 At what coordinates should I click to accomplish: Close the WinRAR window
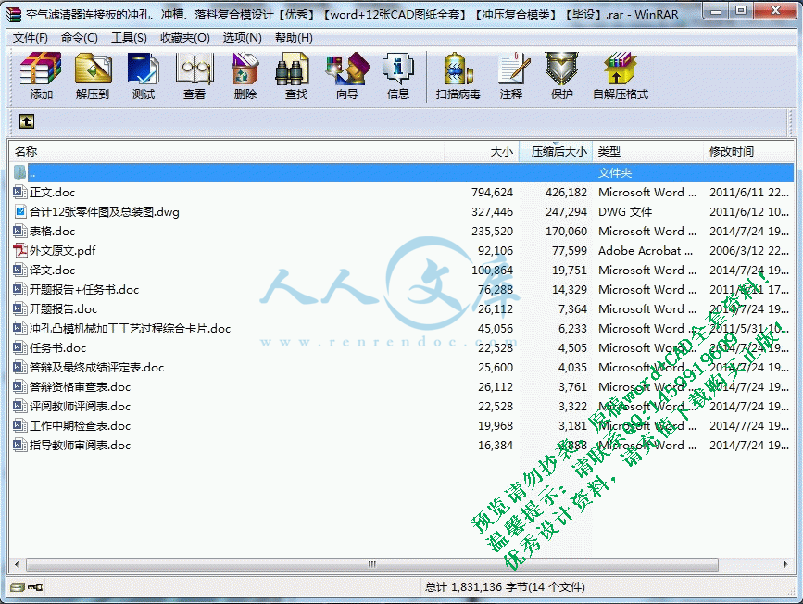(775, 11)
